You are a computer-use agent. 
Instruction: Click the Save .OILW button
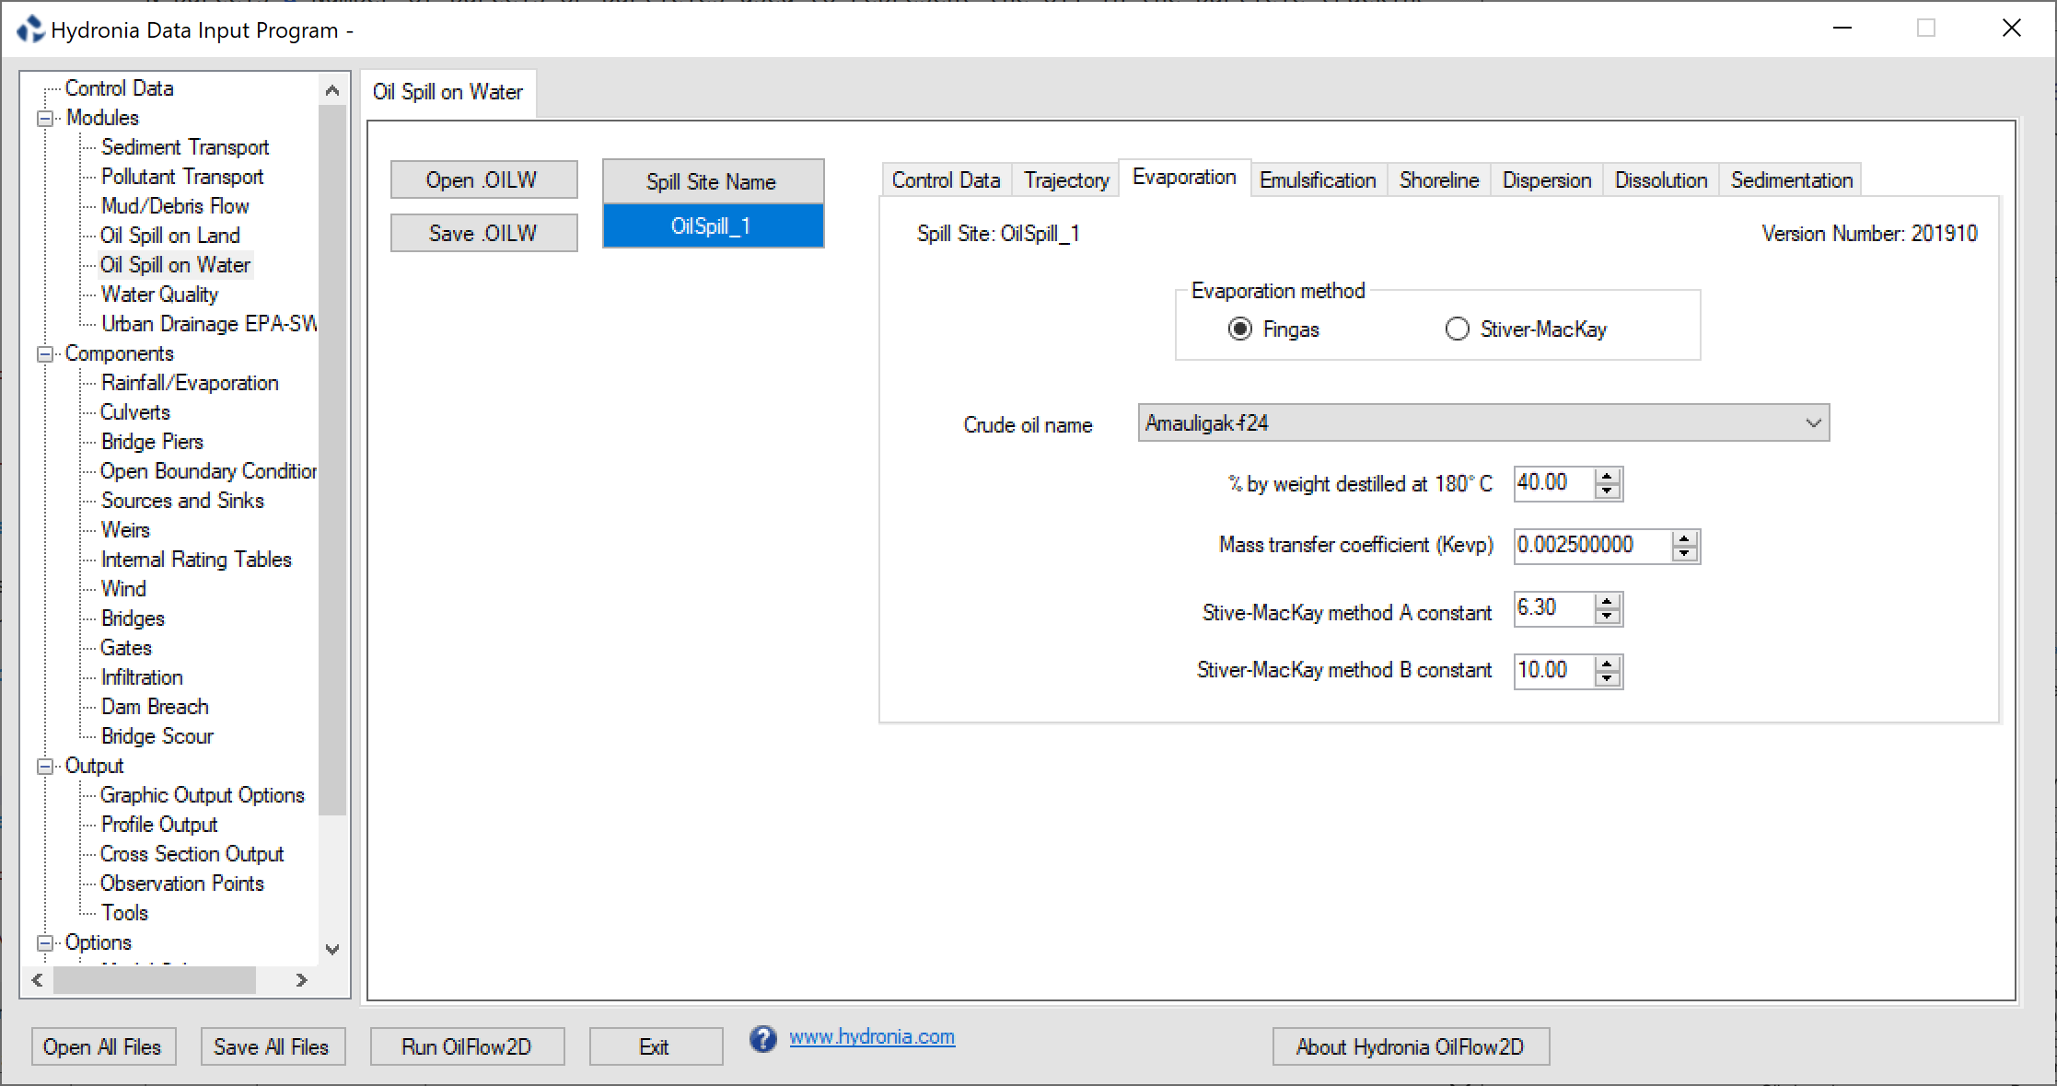point(484,233)
